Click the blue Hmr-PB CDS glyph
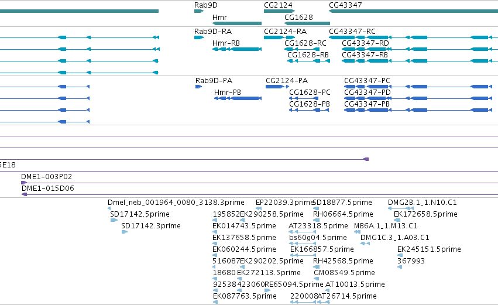498x305 pixels. pos(238,98)
